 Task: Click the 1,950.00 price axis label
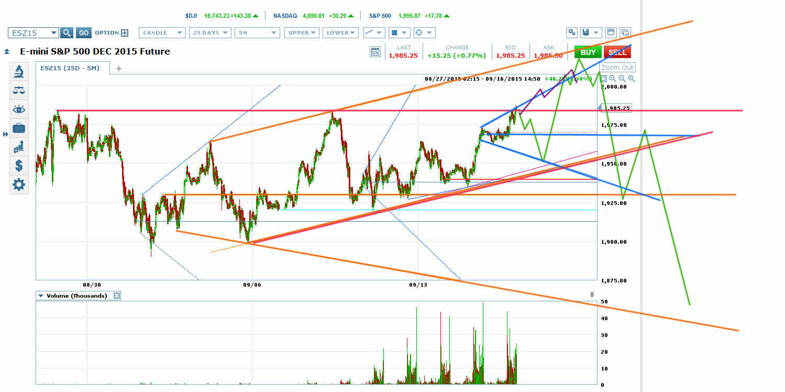coord(614,164)
